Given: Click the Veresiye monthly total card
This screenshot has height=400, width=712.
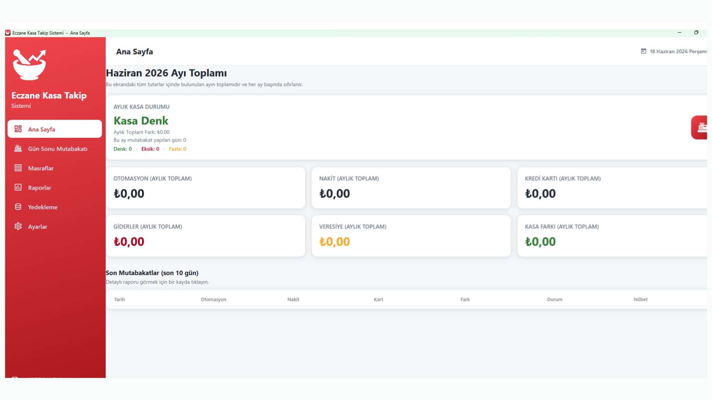Looking at the screenshot, I should [411, 236].
